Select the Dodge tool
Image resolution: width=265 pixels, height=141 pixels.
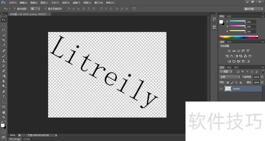(4, 86)
